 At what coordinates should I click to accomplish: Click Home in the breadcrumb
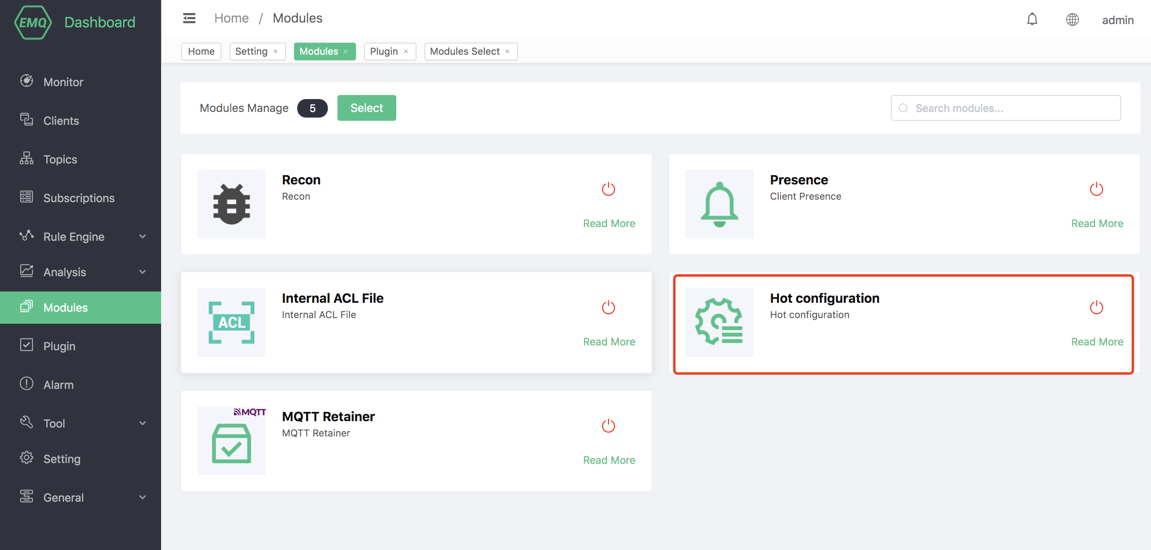coord(232,18)
